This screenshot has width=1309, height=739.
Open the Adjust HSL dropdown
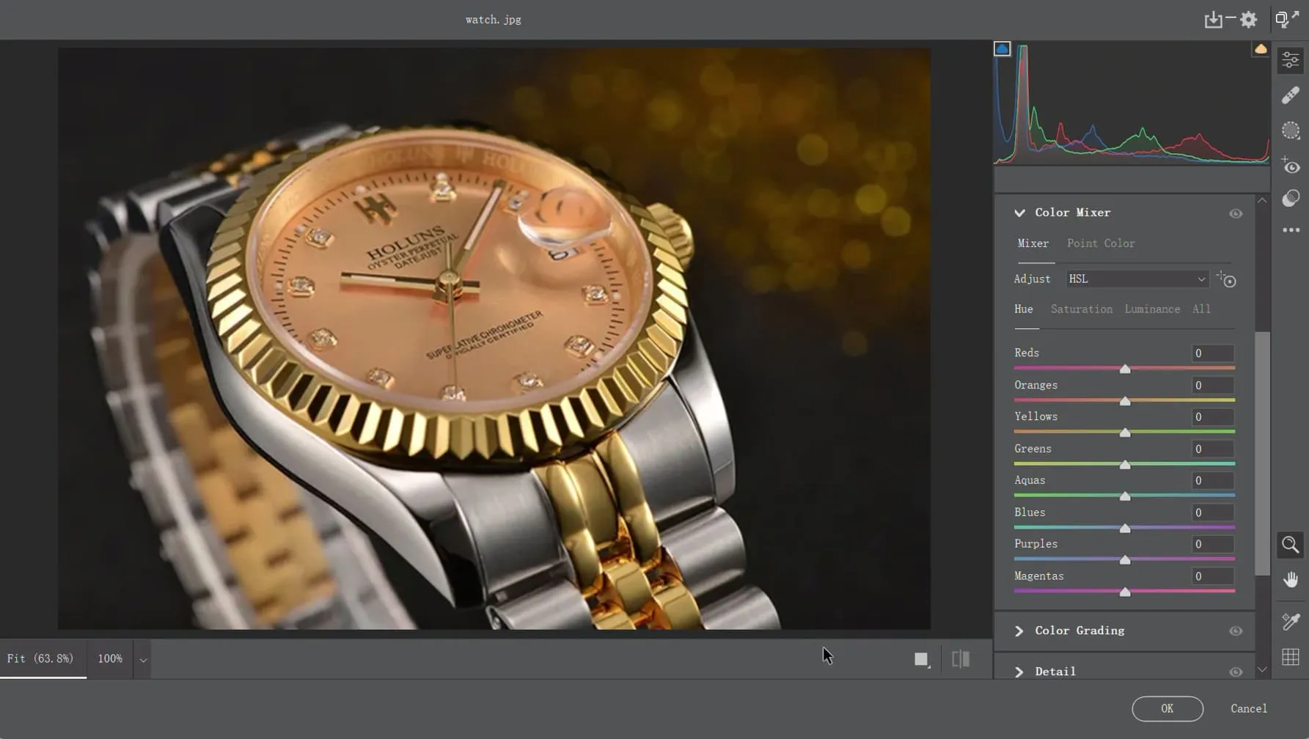(1136, 279)
